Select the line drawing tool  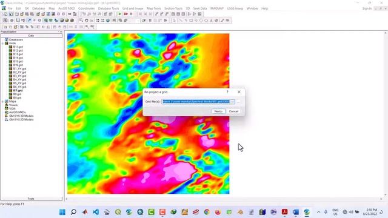click(181, 20)
